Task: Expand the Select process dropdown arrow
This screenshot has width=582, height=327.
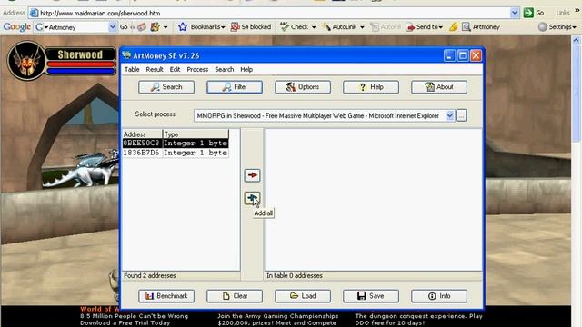Action: click(x=450, y=115)
